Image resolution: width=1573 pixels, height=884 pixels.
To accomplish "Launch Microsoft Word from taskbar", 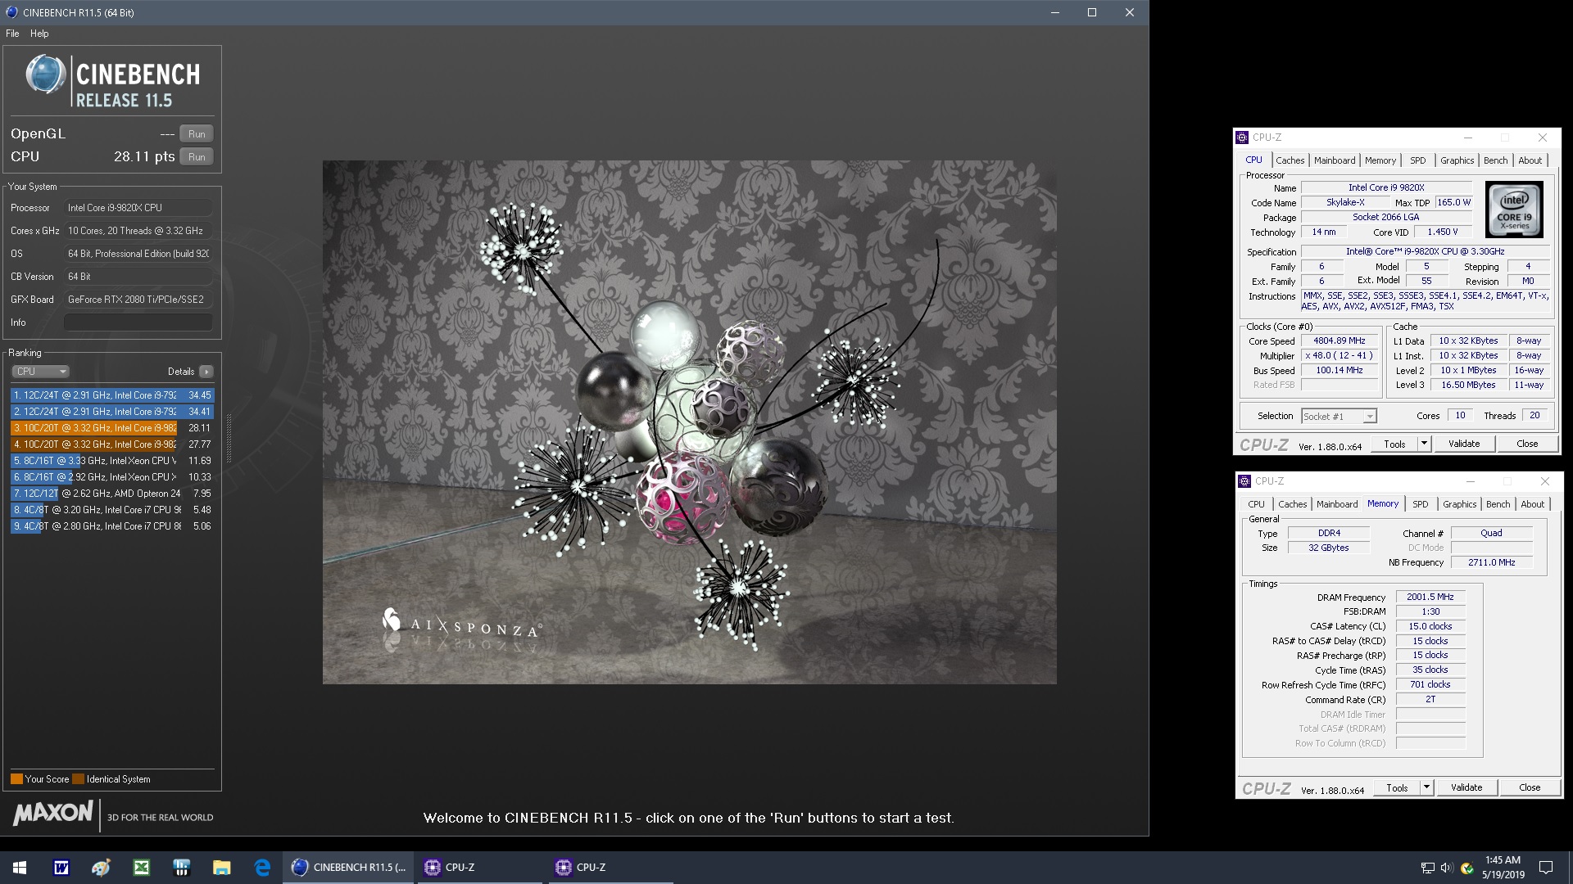I will pos(61,868).
